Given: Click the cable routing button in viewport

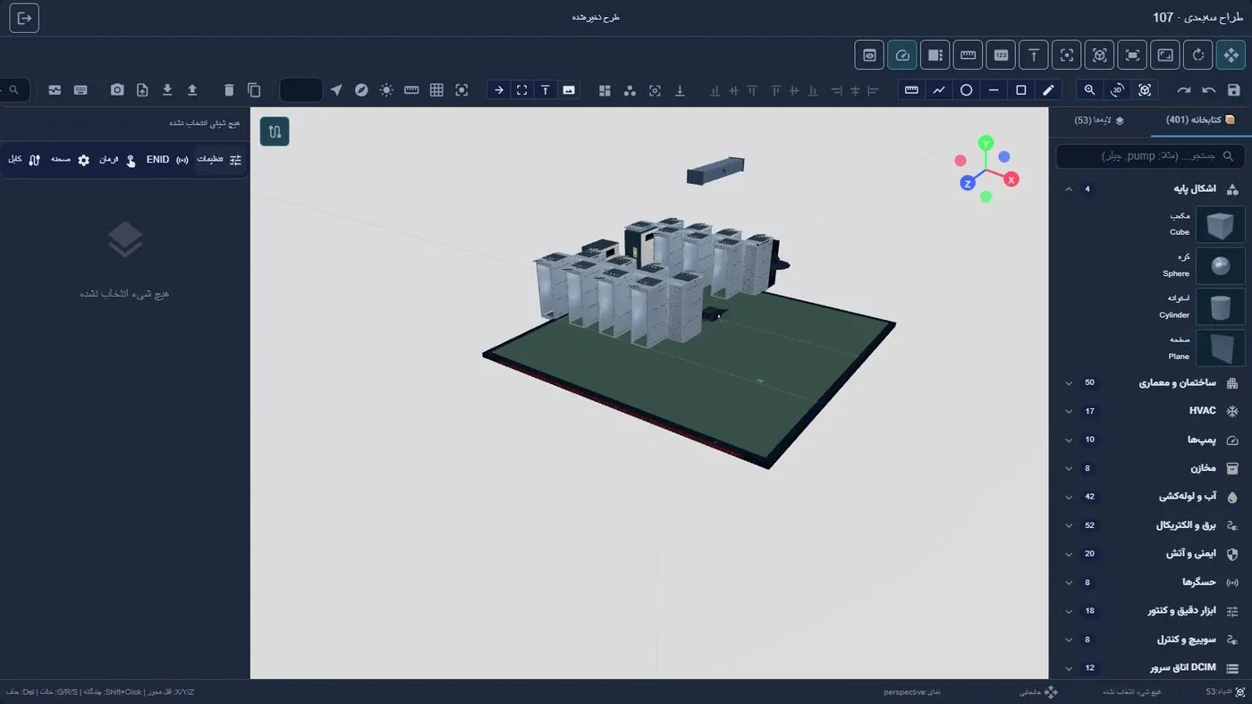Looking at the screenshot, I should coord(275,131).
